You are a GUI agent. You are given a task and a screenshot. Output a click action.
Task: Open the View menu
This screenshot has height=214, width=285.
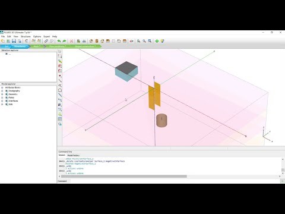pyautogui.click(x=16, y=36)
